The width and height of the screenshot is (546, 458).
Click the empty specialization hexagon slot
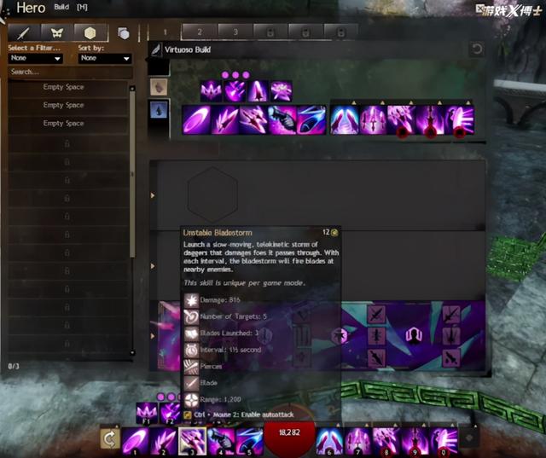pyautogui.click(x=212, y=195)
